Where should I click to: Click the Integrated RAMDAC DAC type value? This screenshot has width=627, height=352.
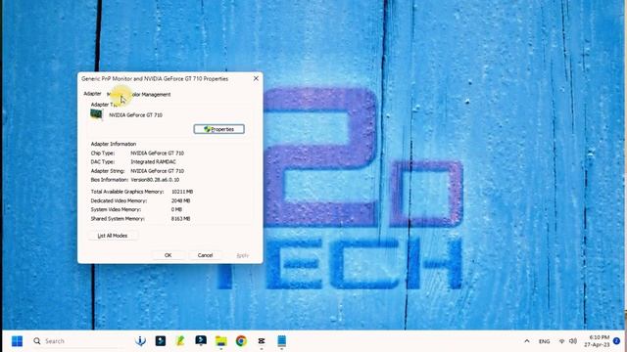(153, 161)
